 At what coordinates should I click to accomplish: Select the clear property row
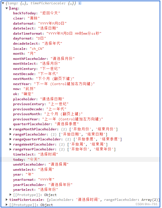click(26, 18)
